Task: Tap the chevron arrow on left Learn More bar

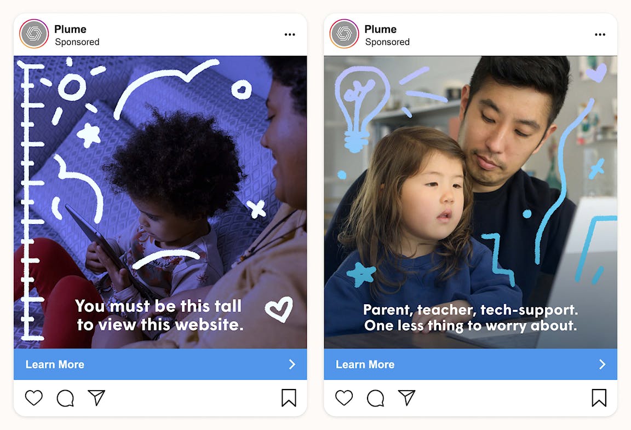Action: 292,364
